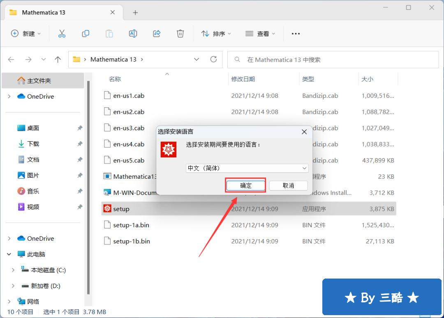Screen dimensions: 444x318
Task: Select the en-us2.cab file name
Action: [x=129, y=112]
